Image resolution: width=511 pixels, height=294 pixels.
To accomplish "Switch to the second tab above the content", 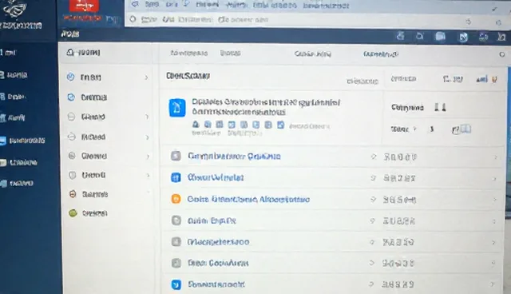I will click(x=230, y=54).
